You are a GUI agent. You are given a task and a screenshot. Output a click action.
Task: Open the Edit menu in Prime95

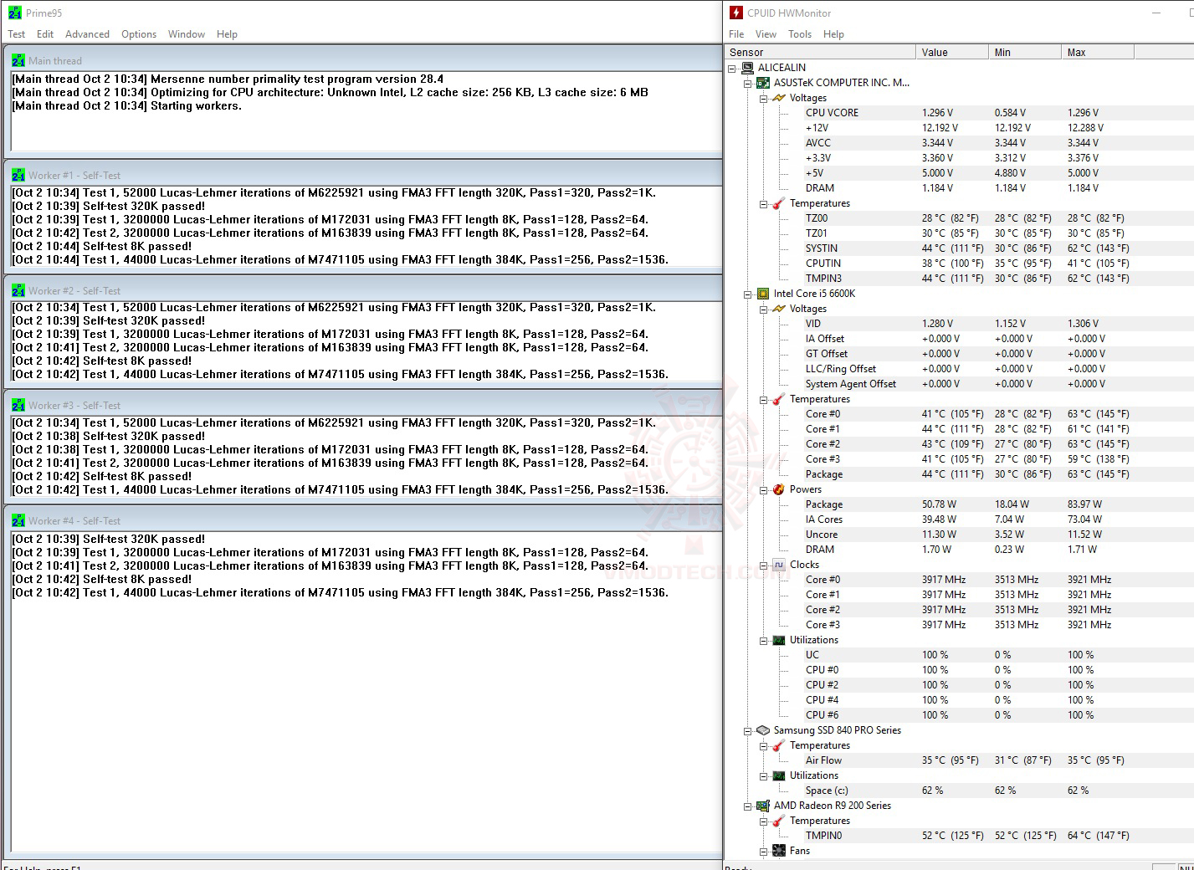pos(45,34)
